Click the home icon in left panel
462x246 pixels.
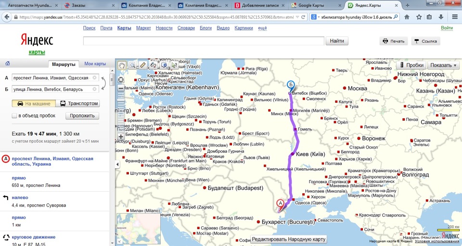click(x=8, y=63)
